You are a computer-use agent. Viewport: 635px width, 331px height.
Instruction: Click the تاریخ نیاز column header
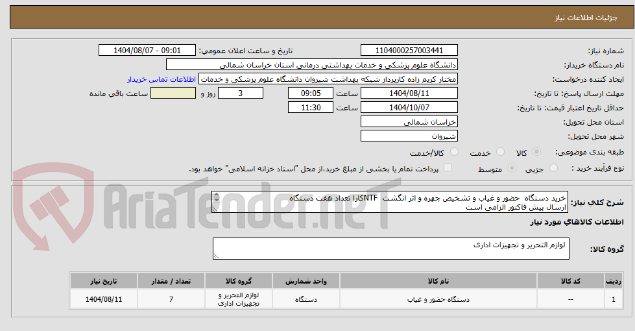tap(104, 281)
